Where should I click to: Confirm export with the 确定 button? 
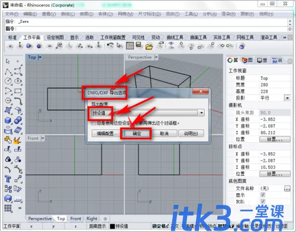click(137, 133)
